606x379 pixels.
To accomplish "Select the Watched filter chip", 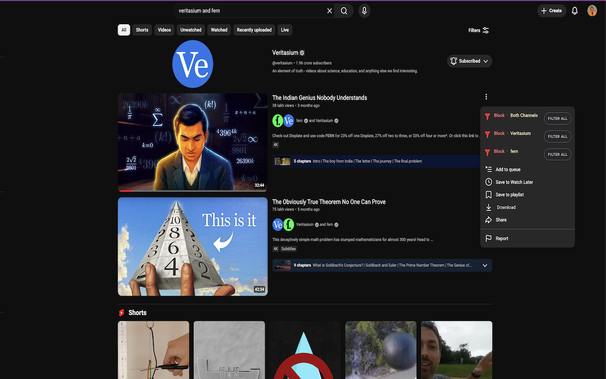I will point(219,30).
